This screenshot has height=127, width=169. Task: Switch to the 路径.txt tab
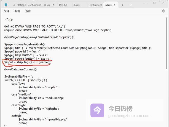[x=63, y=5]
